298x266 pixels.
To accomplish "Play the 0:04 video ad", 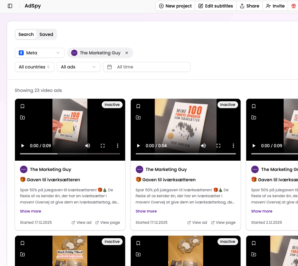I will tap(138, 146).
